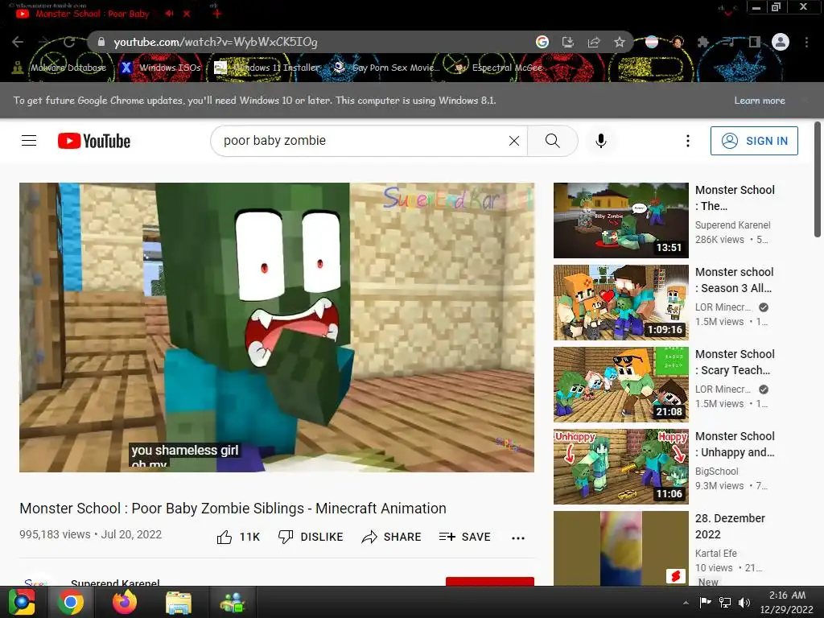SAVE the video to a playlist
Image resolution: width=824 pixels, height=618 pixels.
(465, 537)
